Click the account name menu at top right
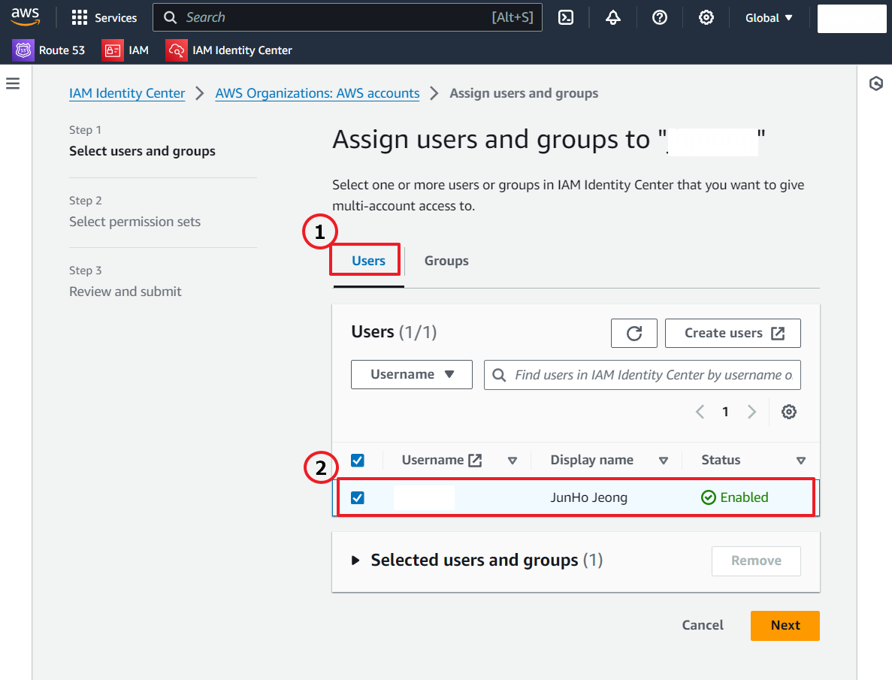 coord(851,19)
